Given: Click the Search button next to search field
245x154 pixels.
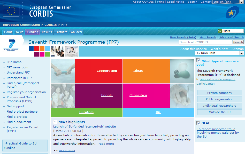Looking at the screenshot, I should point(238,42).
